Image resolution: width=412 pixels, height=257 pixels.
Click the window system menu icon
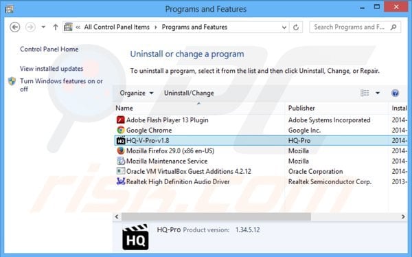click(x=10, y=9)
